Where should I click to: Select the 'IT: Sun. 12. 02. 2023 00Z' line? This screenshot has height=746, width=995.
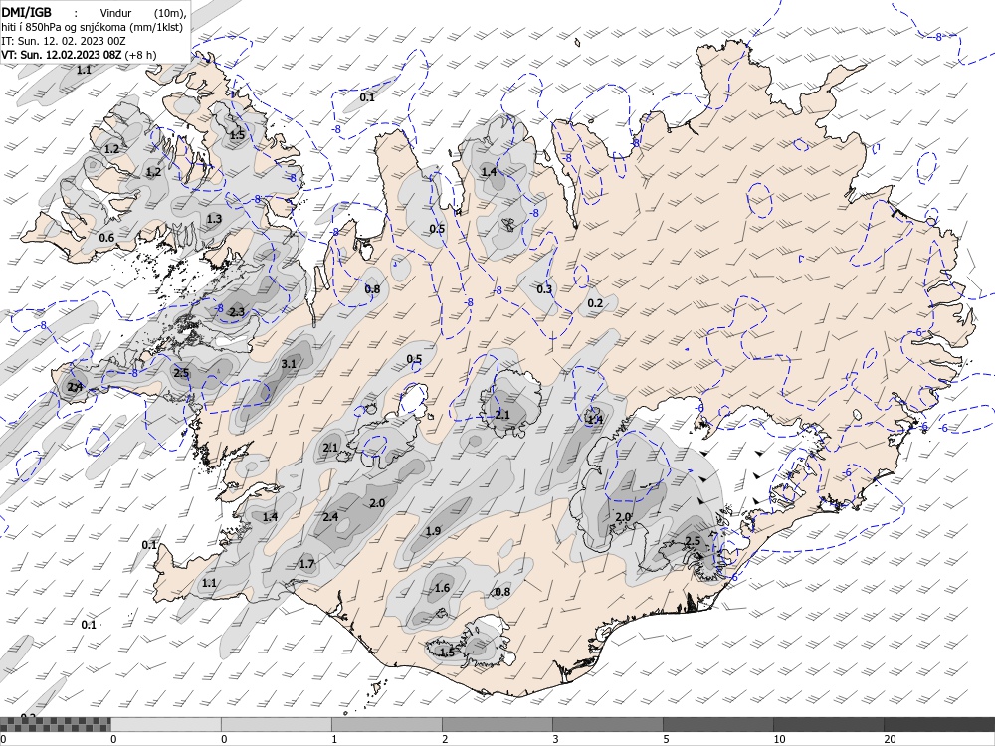point(64,41)
